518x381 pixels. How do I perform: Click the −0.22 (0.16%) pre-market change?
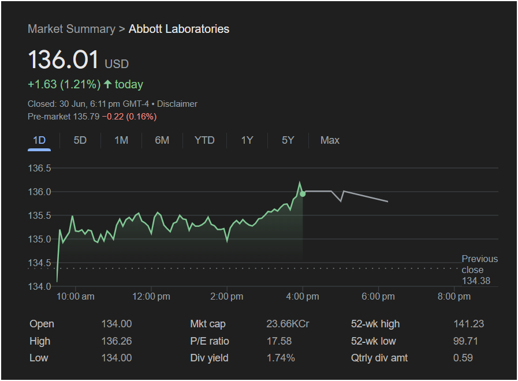point(129,117)
